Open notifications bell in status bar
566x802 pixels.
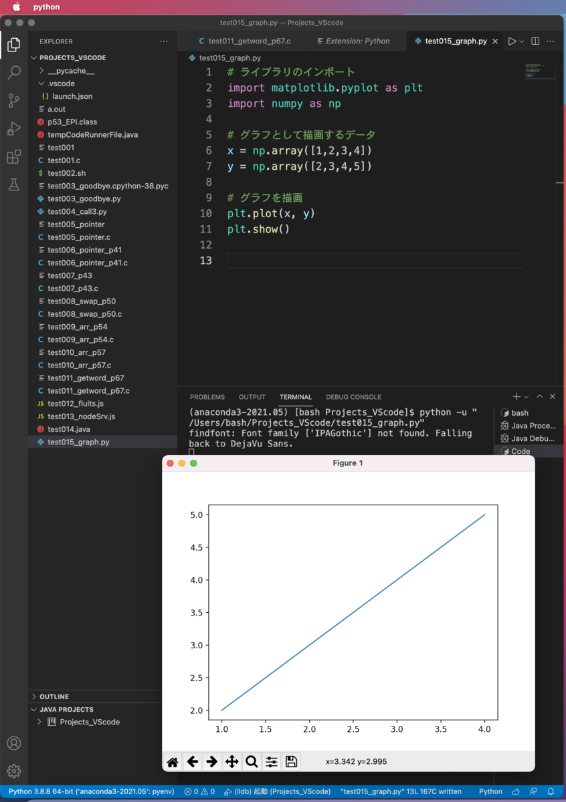551,791
